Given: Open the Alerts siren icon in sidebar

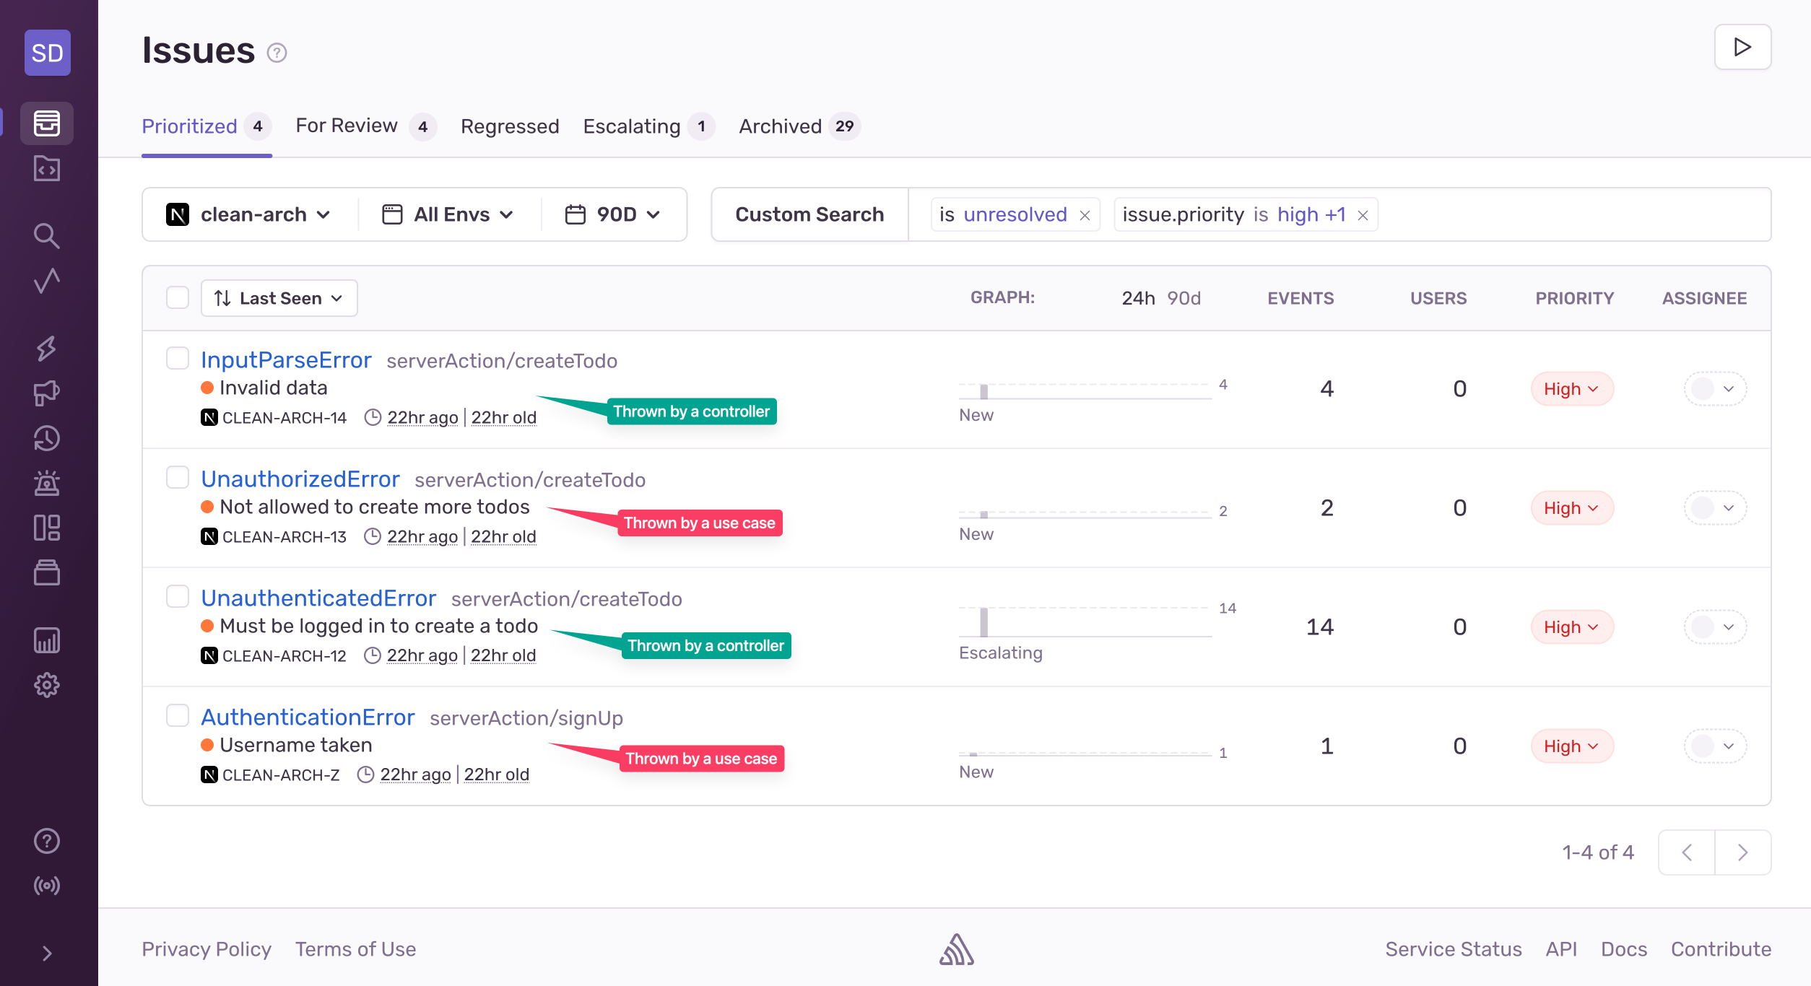Looking at the screenshot, I should pos(47,483).
